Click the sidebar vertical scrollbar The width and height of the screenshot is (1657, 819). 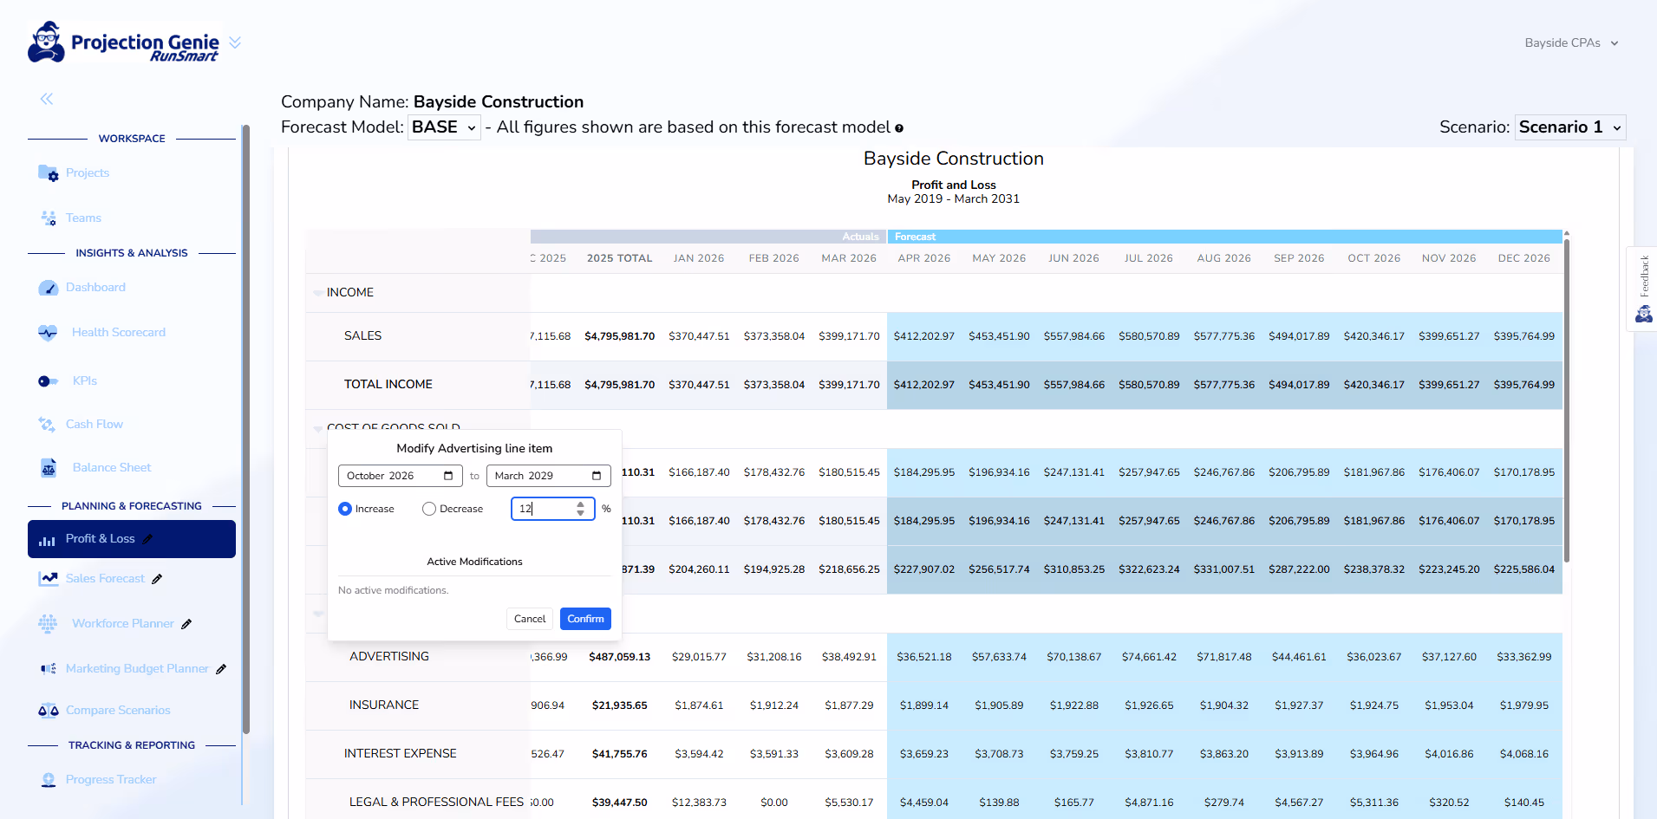[x=246, y=429]
